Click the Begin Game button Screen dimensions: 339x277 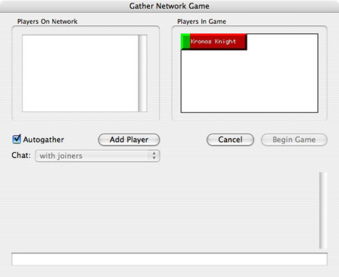tap(294, 140)
